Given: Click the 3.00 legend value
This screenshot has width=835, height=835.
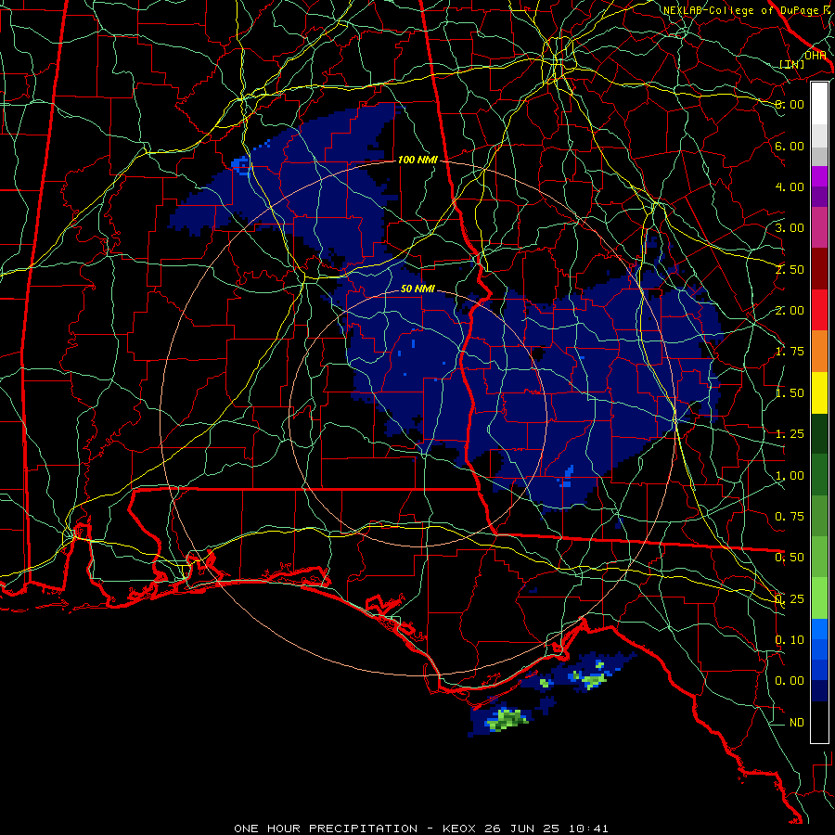Looking at the screenshot, I should [790, 228].
